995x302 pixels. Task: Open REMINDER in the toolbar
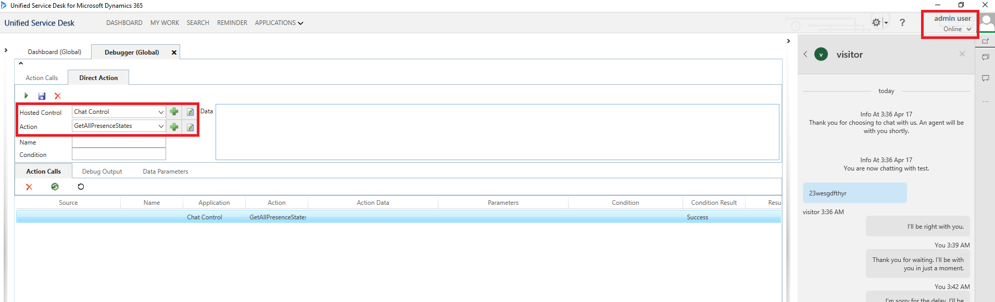232,23
